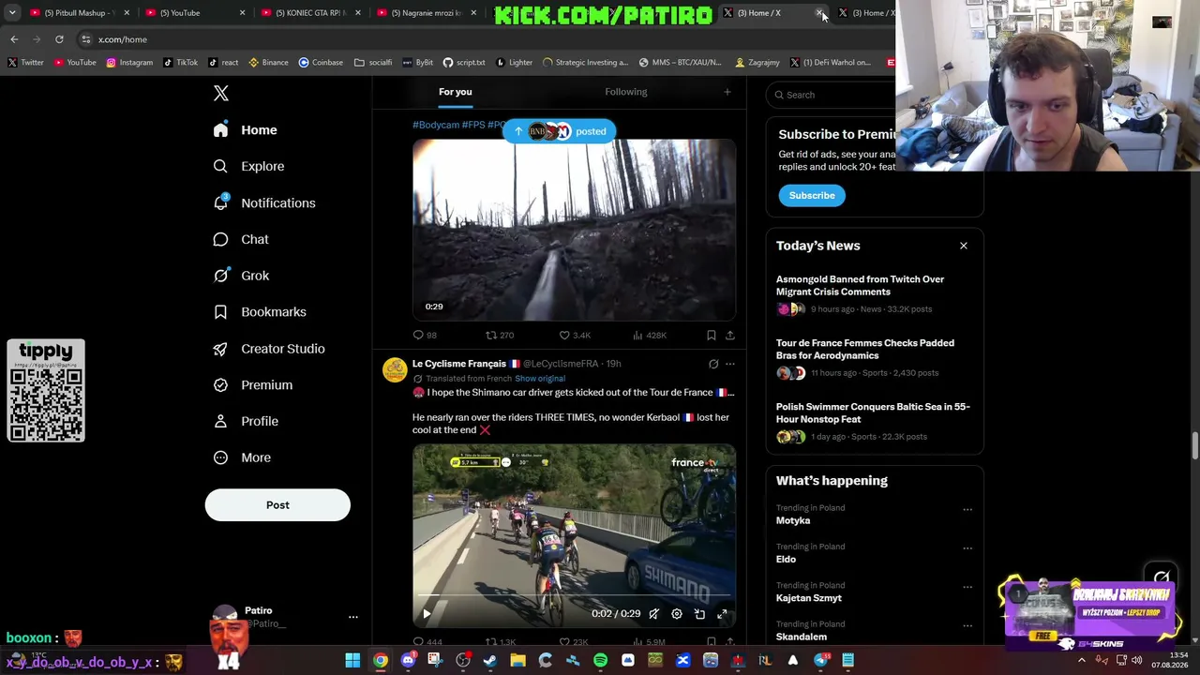Open Grok from the sidebar

click(241, 276)
